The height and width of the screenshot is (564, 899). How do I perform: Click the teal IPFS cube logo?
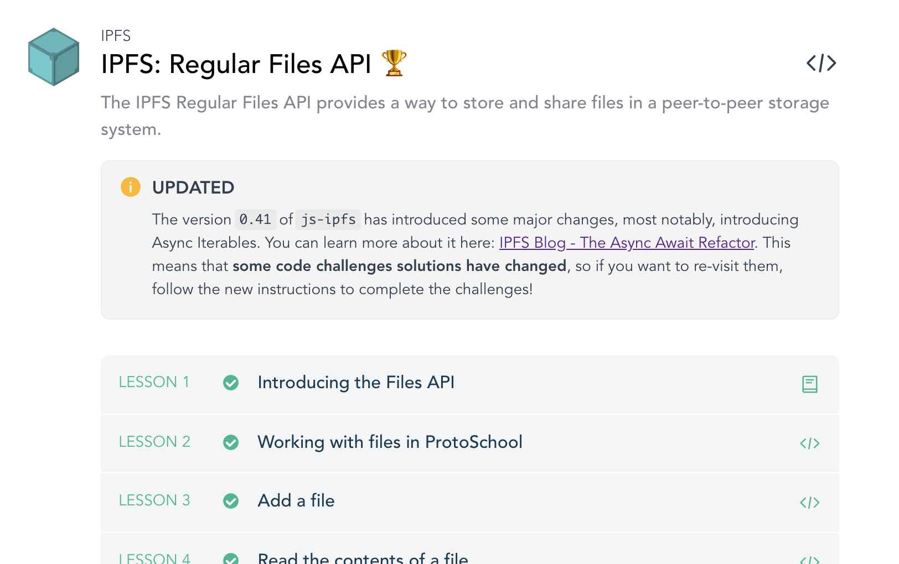54,57
